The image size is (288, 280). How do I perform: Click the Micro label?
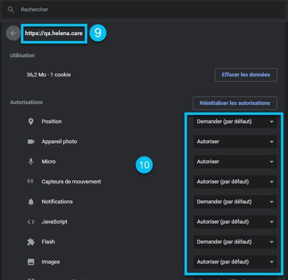click(49, 162)
